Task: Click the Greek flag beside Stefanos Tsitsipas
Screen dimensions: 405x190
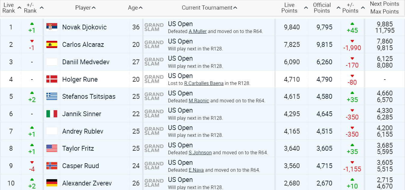Action: coord(51,96)
